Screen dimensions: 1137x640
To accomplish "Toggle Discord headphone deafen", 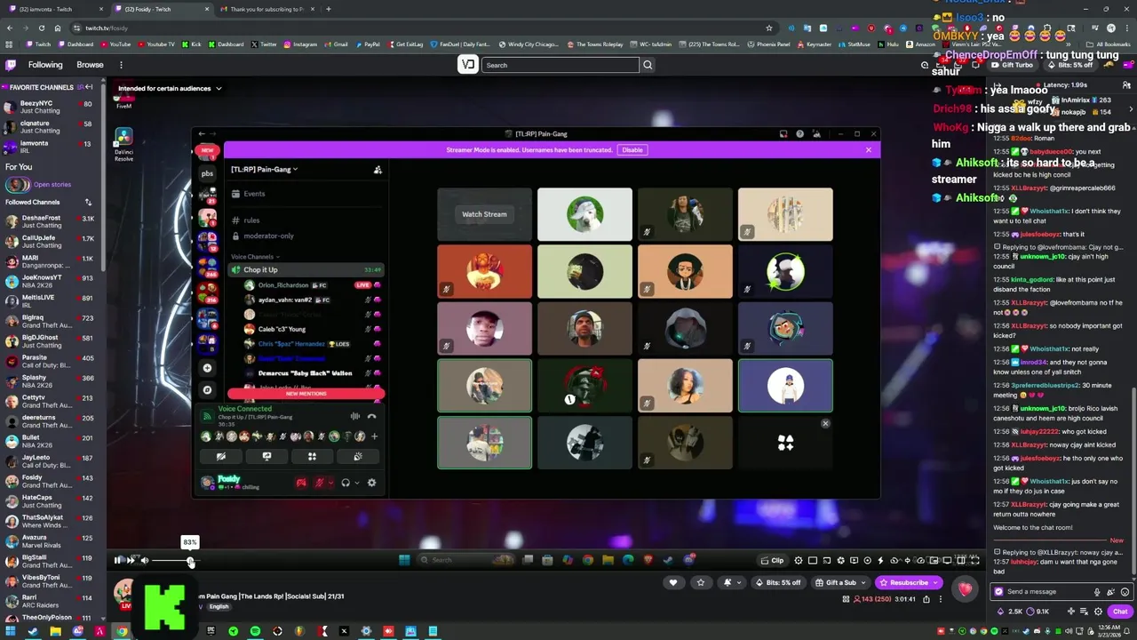I will pos(346,483).
